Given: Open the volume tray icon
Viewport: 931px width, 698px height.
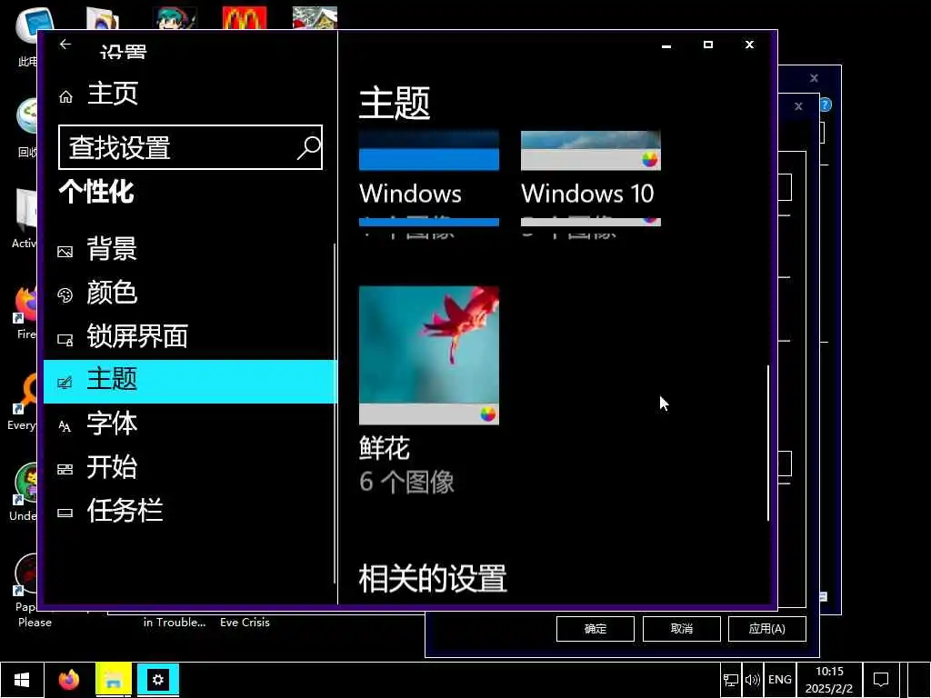Looking at the screenshot, I should coord(752,680).
